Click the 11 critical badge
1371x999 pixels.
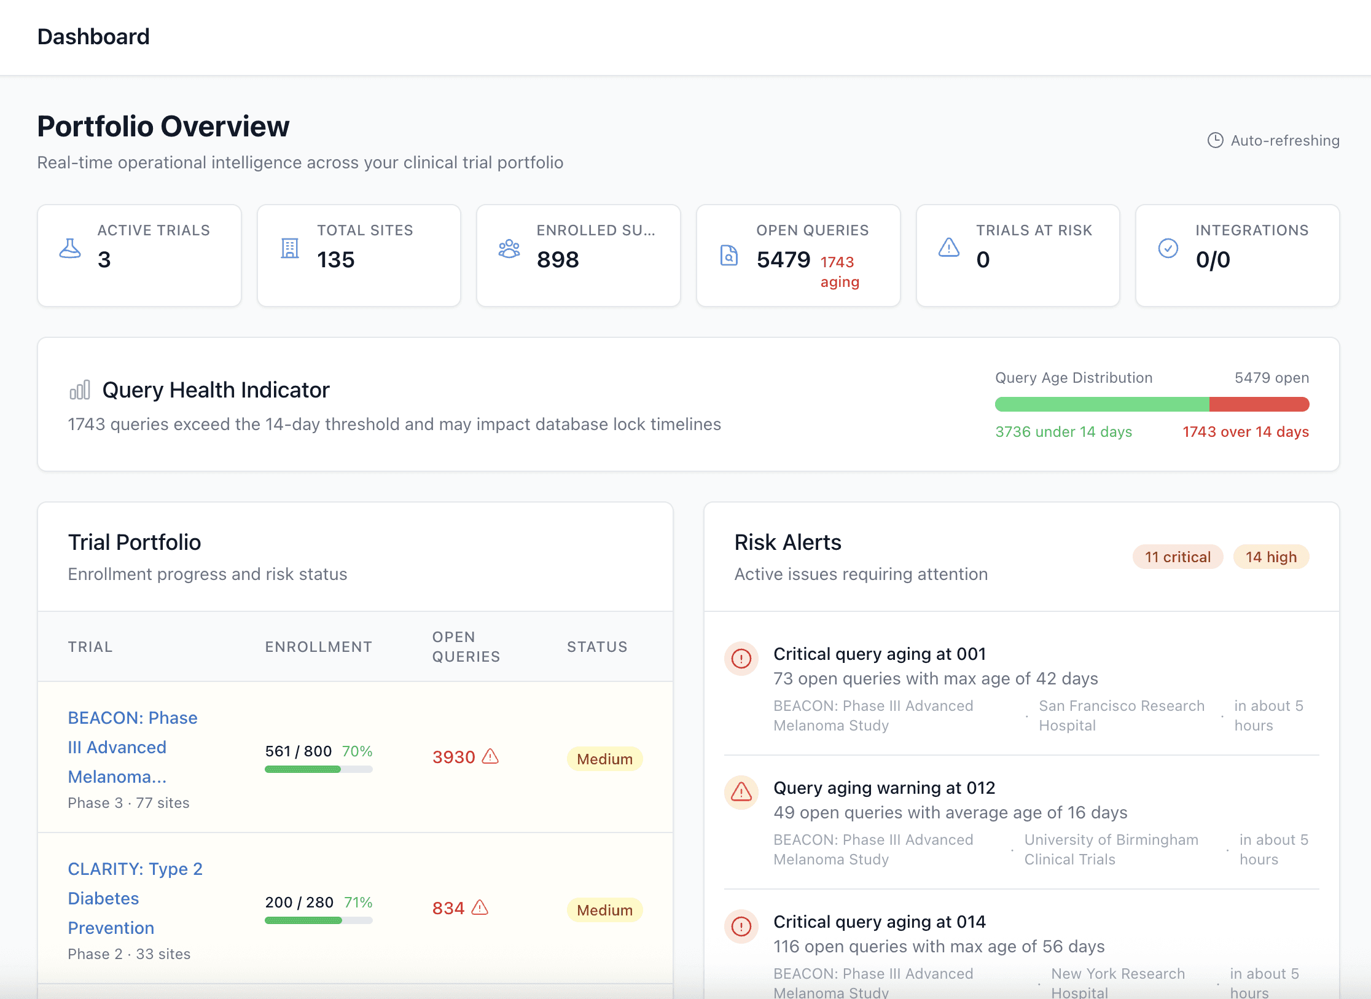click(1178, 557)
